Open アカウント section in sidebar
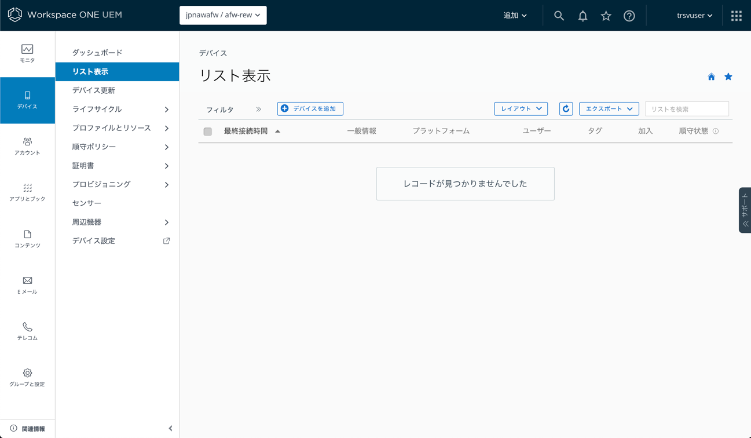The width and height of the screenshot is (751, 438). coord(27,147)
